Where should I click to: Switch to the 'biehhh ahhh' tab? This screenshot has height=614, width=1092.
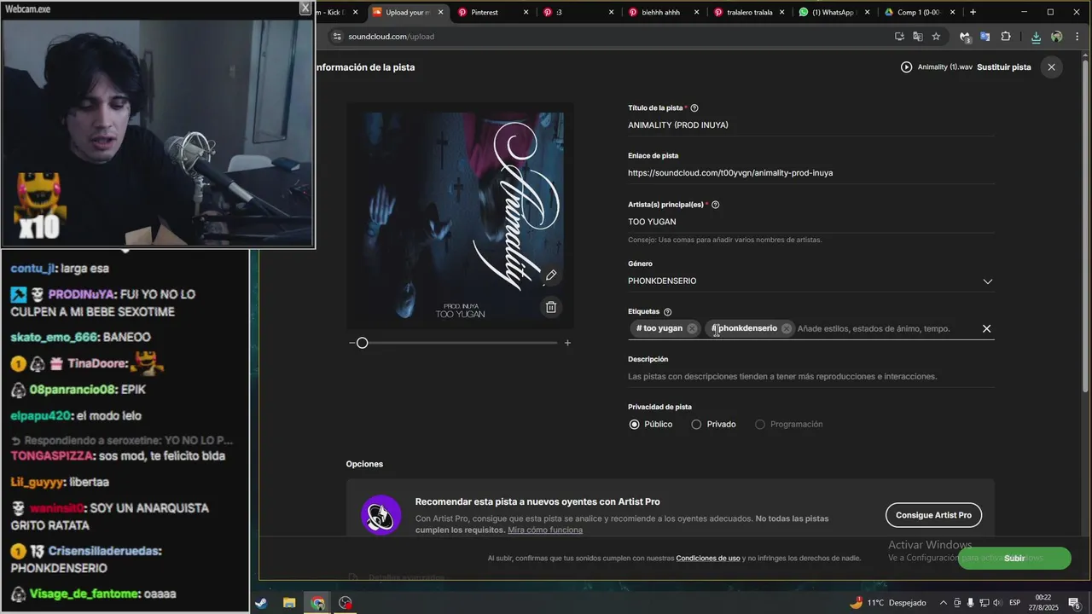click(664, 12)
